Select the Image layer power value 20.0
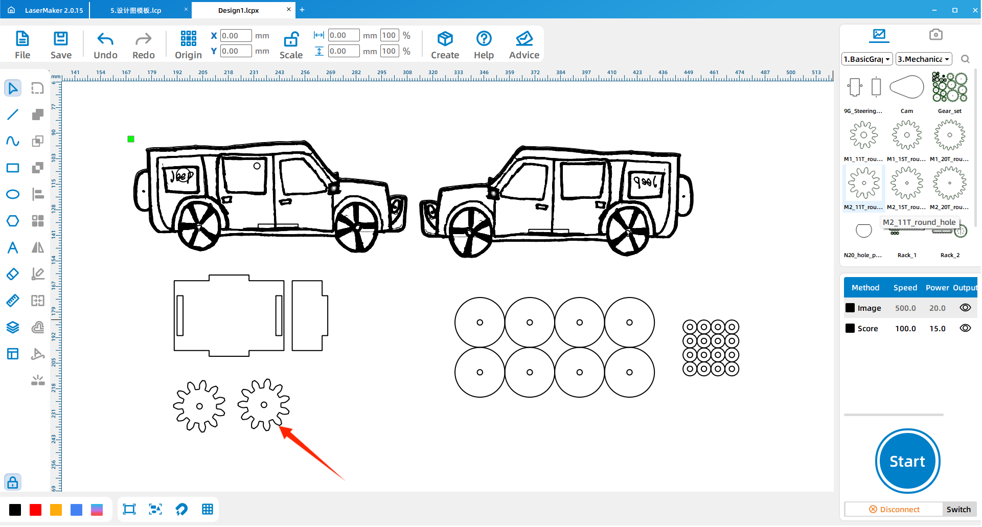The width and height of the screenshot is (982, 527). click(x=937, y=308)
